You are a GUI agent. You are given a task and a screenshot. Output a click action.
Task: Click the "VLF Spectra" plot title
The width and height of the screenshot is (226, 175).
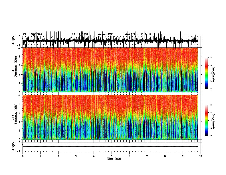click(x=32, y=34)
